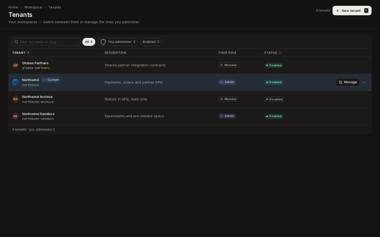
Task: Click 'Retired v1 APIs, read-only' description
Action: tap(126, 99)
